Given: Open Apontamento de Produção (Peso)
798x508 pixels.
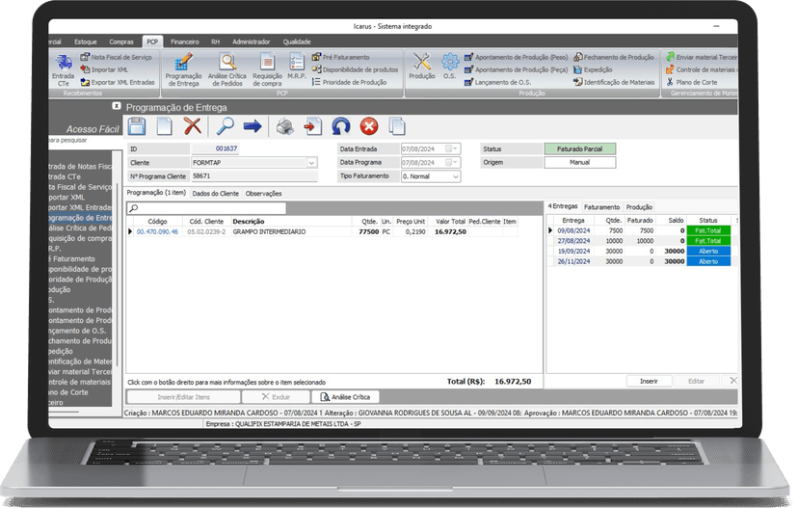Looking at the screenshot, I should [516, 57].
